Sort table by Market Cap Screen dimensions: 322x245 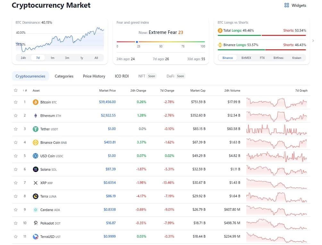coord(198,90)
